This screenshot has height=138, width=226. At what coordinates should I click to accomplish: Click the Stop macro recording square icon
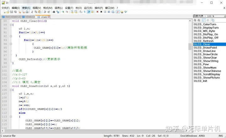point(101,12)
